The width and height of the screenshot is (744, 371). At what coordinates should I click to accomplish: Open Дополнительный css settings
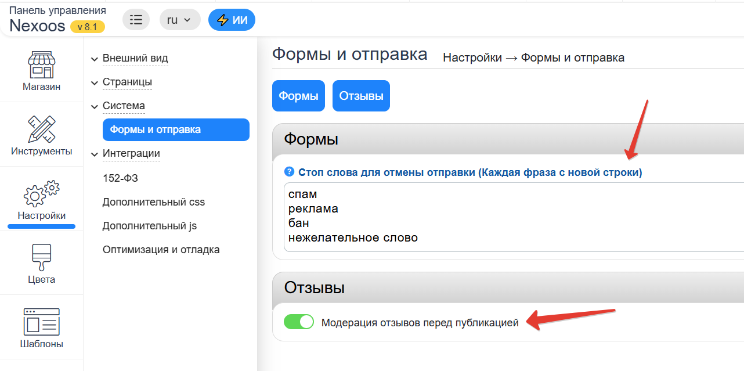pos(153,202)
